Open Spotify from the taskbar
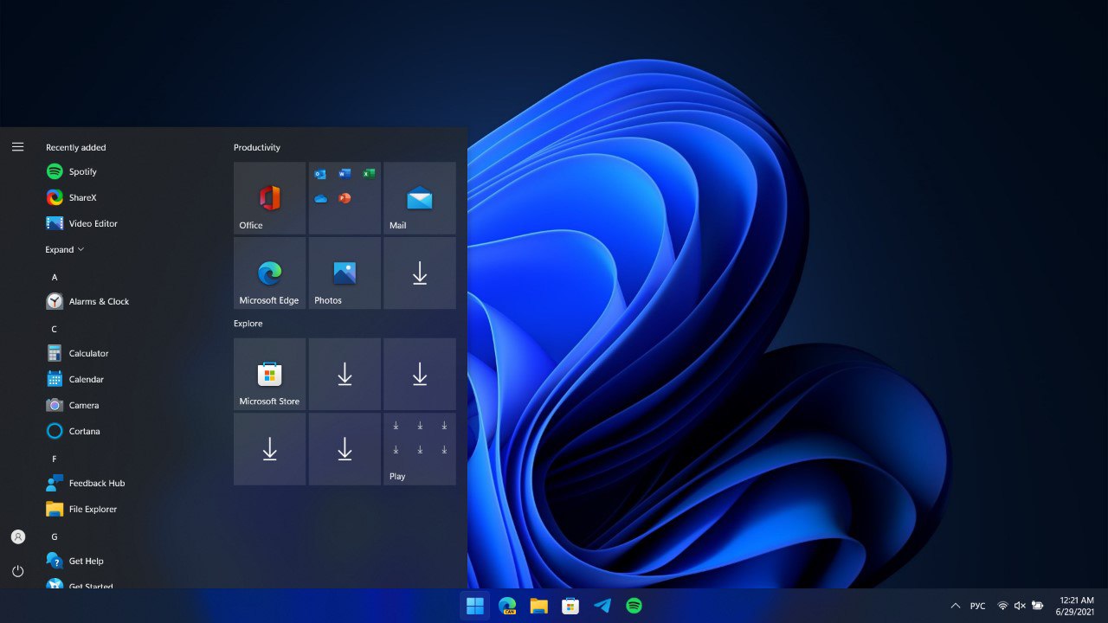Screen dimensions: 1108x623 (634, 606)
